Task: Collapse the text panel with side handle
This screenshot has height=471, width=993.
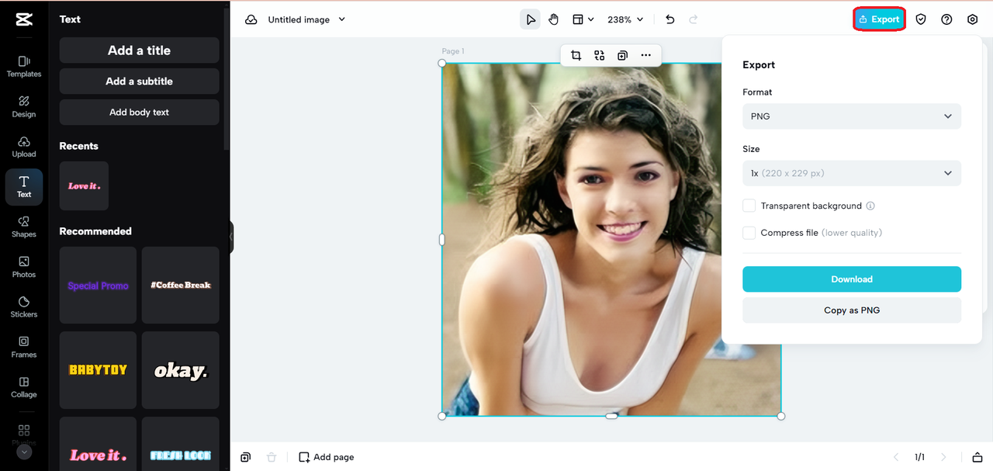Action: 230,237
